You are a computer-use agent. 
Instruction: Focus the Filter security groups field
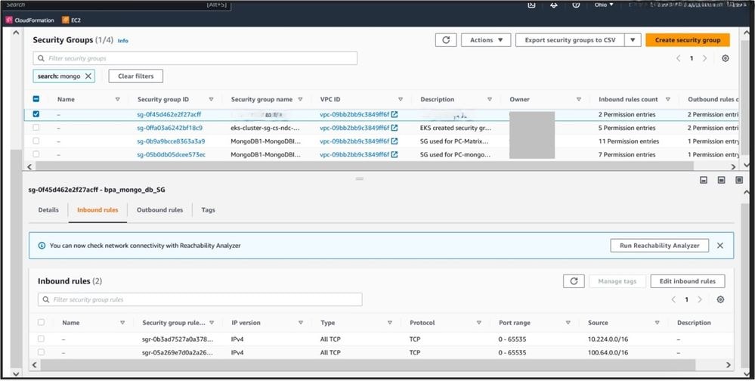[x=195, y=58]
